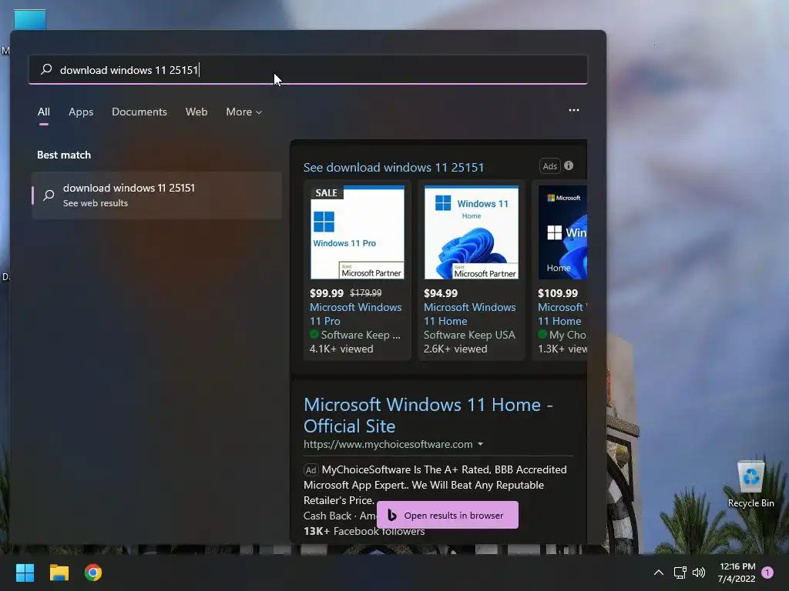Click the struck-through $179.99 price
Screen dimensions: 789x591
366,293
